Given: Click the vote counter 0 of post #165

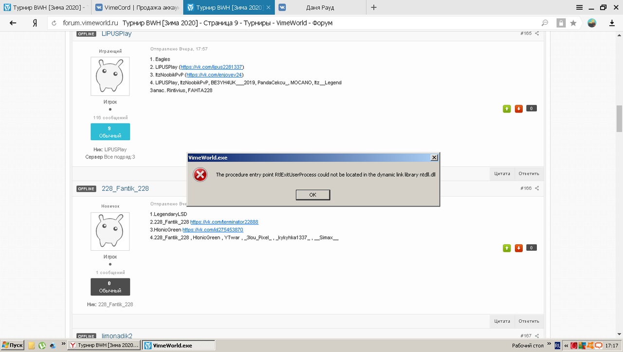Looking at the screenshot, I should (x=531, y=109).
